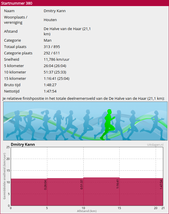Click the relative finish position caption text

[83, 99]
